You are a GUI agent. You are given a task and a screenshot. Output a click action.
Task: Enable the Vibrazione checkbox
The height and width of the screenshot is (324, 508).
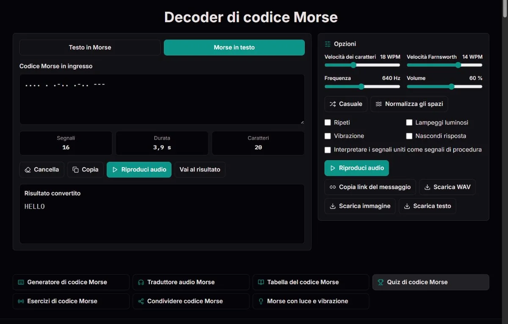coord(328,136)
